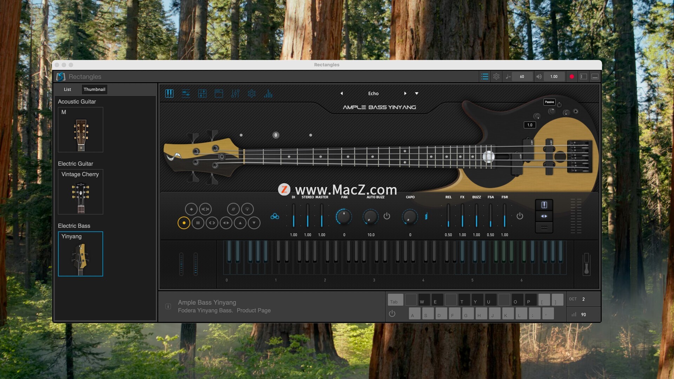This screenshot has width=674, height=379.
Task: Click the PAN knob
Action: point(344,217)
